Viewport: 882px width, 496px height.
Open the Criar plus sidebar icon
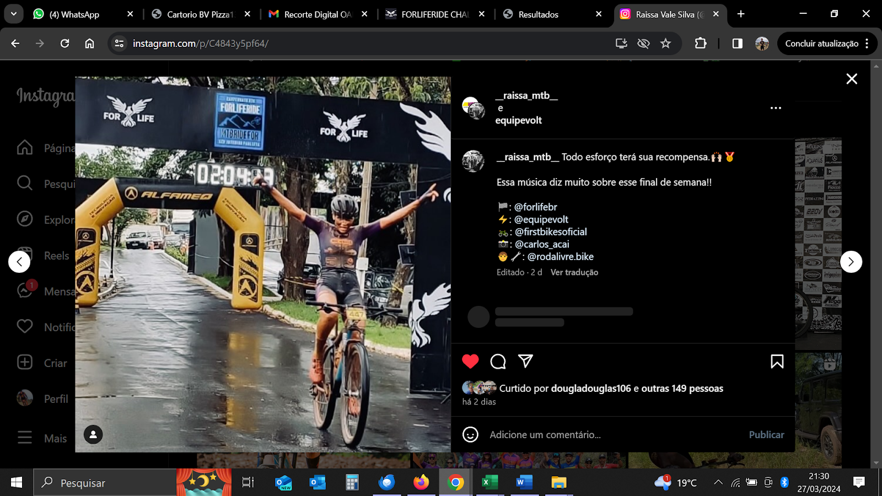coord(25,362)
